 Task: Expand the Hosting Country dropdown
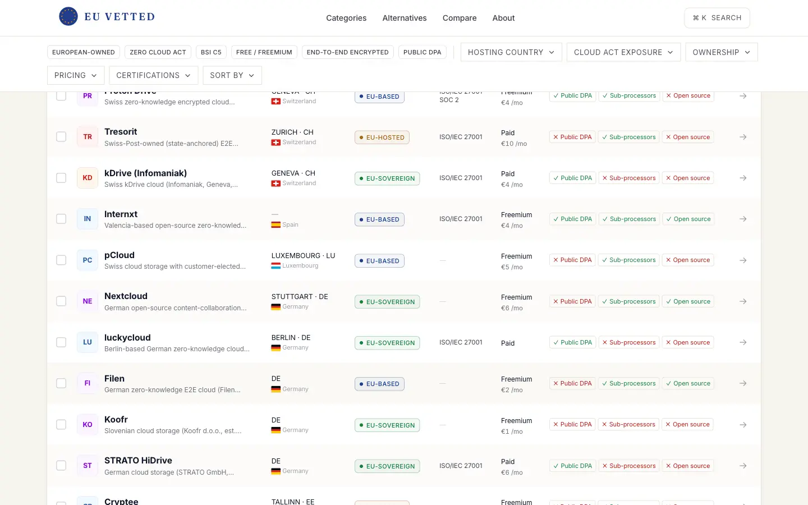[511, 52]
